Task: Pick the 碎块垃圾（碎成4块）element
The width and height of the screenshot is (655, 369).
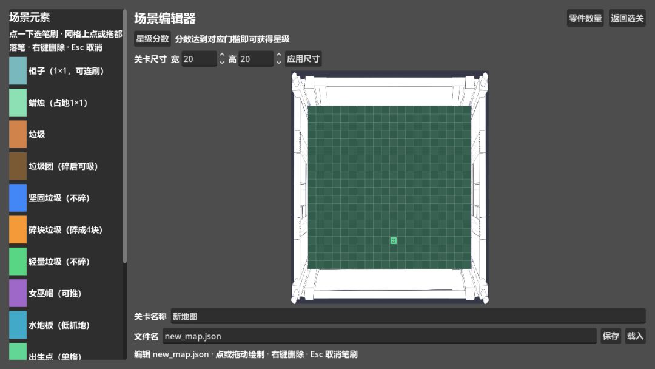Action: pos(65,230)
